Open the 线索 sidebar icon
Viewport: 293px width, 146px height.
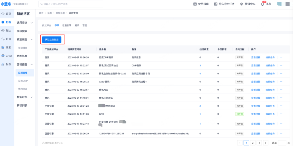coord(3,47)
